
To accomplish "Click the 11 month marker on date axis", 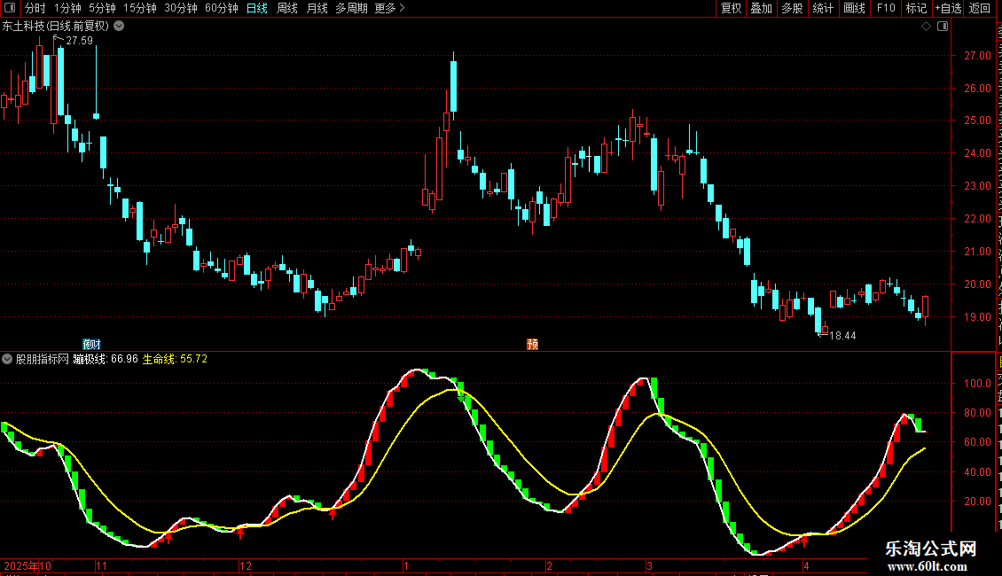I will click(102, 565).
